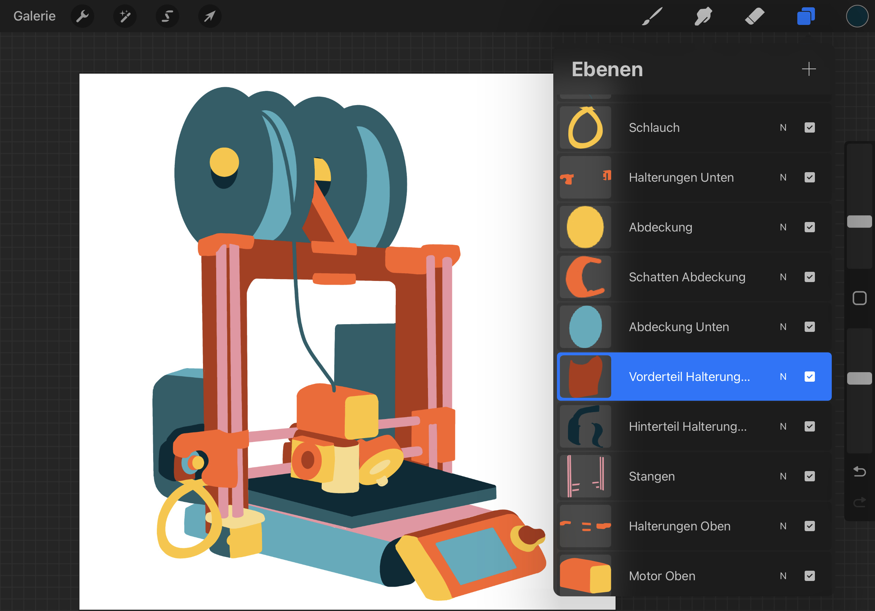This screenshot has height=611, width=875.
Task: Open blend mode for Halterungen Unten layer
Action: point(783,177)
